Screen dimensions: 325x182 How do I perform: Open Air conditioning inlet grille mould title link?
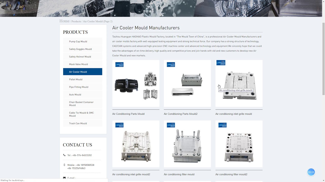click(234, 114)
